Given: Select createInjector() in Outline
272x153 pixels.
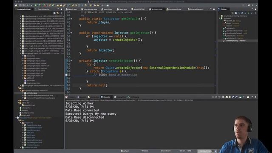Looking at the screenshot, I should coord(236,41).
